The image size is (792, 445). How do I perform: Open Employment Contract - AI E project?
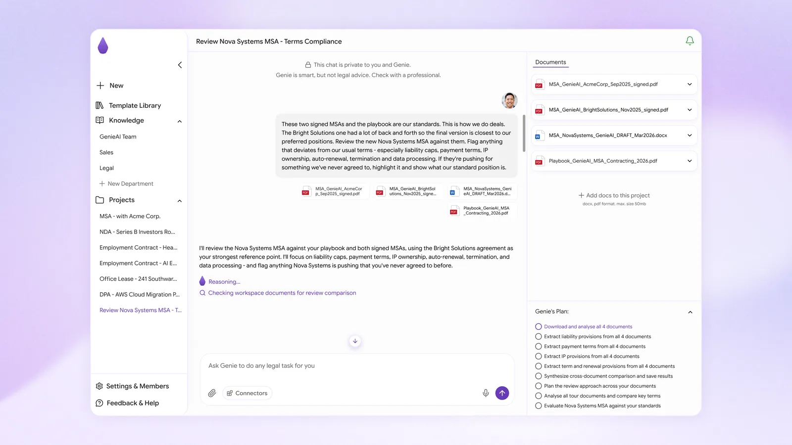coord(138,263)
